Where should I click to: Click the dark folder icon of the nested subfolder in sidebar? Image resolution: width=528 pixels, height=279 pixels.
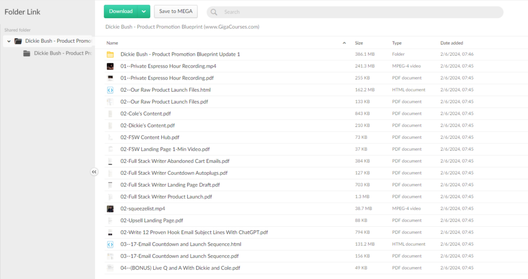27,53
